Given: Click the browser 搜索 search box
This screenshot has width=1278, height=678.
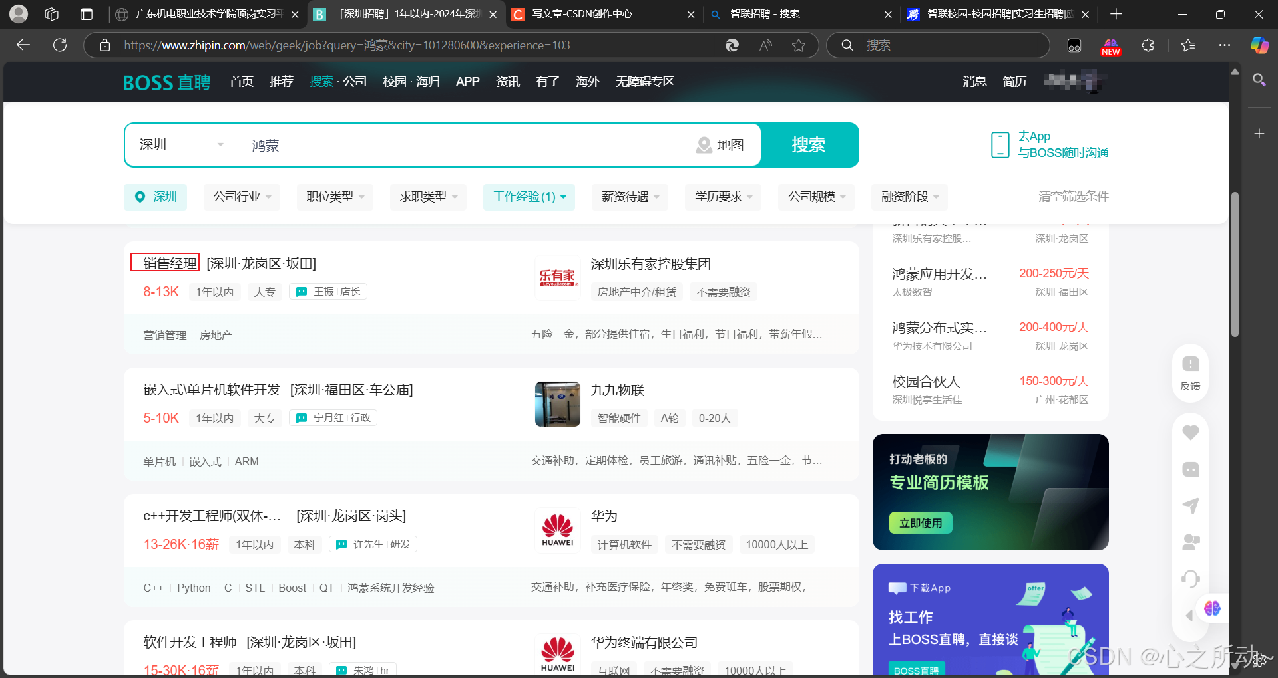Looking at the screenshot, I should (938, 45).
